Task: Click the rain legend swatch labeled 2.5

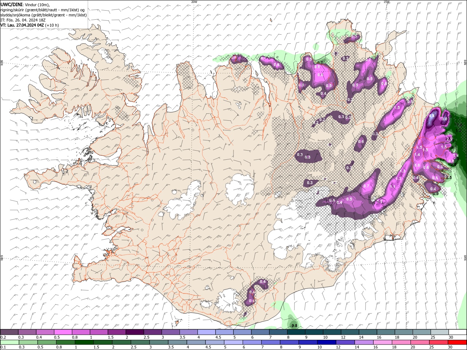Action: (140, 342)
